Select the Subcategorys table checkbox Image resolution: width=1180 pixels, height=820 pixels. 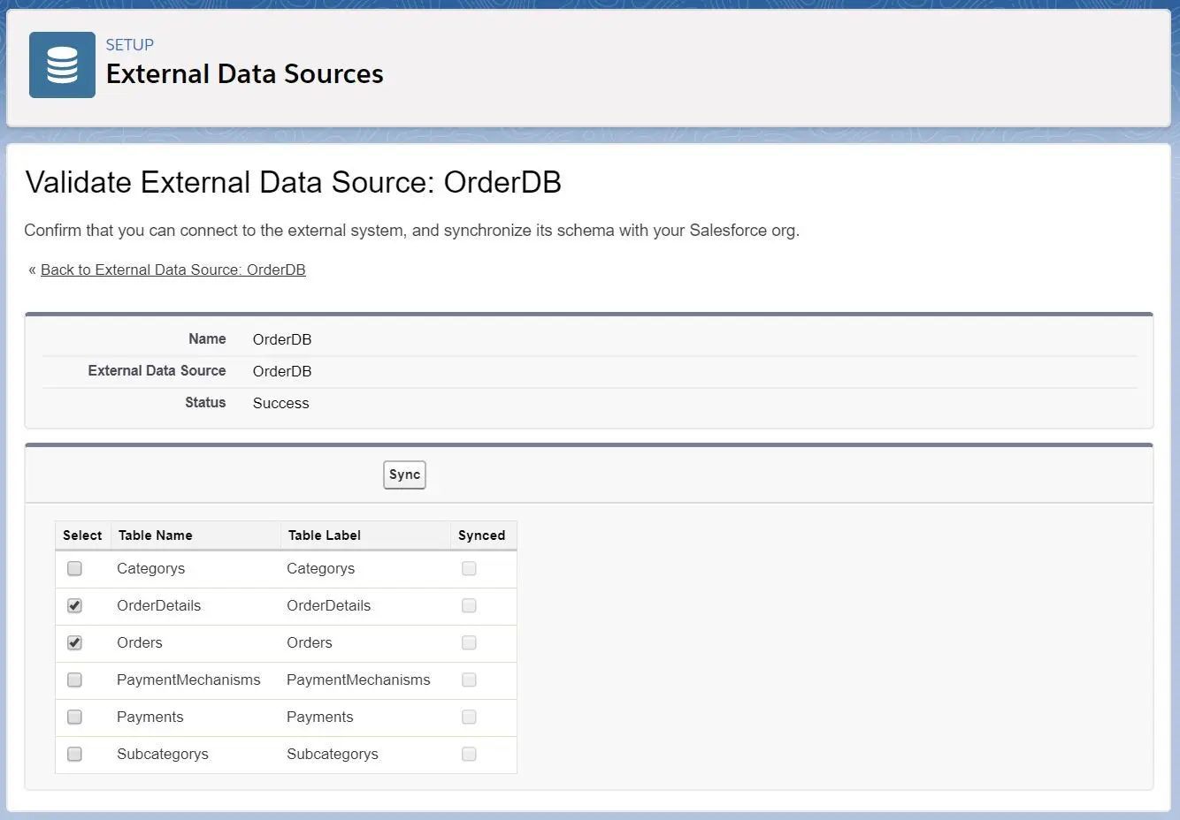74,754
